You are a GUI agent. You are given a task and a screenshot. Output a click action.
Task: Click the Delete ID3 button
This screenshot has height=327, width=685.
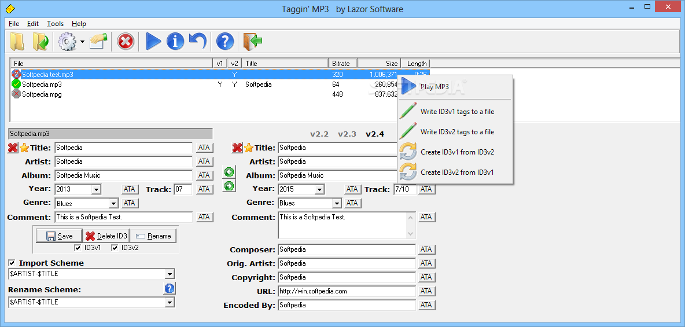pyautogui.click(x=106, y=236)
